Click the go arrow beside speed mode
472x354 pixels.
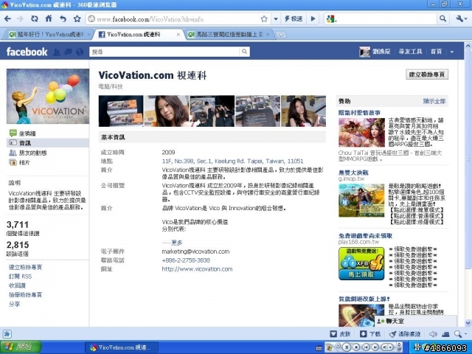pyautogui.click(x=313, y=19)
